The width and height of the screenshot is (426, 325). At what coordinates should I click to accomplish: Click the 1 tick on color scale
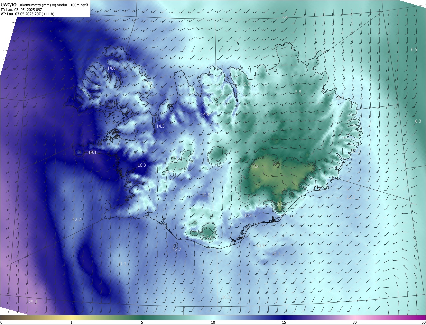pyautogui.click(x=71, y=322)
